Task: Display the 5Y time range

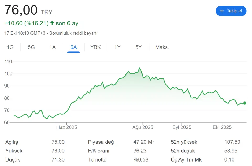Action: click(x=139, y=47)
